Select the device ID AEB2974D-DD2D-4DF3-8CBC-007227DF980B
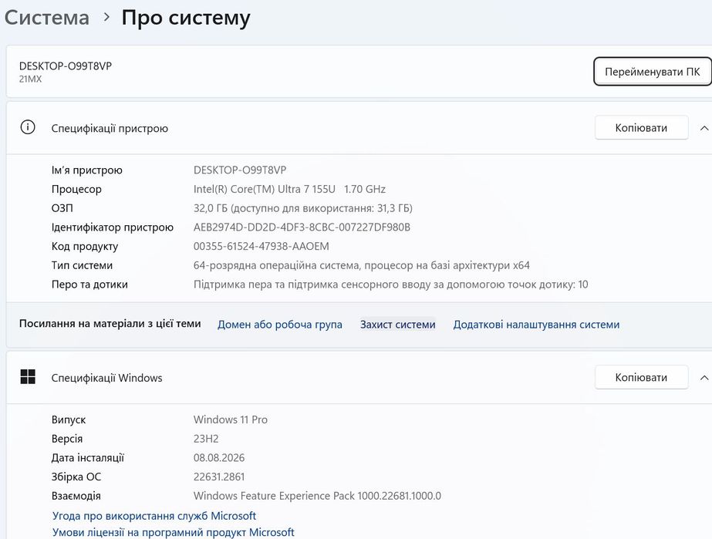This screenshot has width=712, height=539. pos(302,227)
